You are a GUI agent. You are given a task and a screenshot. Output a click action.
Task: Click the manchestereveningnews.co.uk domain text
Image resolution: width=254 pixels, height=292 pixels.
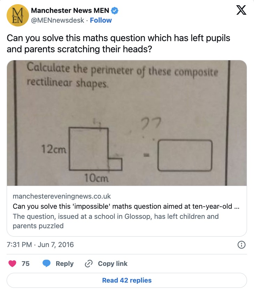62,196
